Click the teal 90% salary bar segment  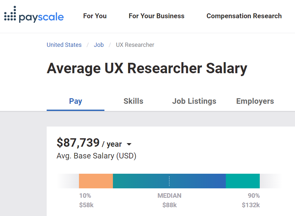242,181
